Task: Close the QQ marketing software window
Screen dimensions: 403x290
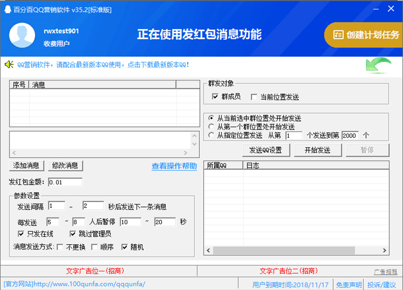Action: tap(391, 9)
